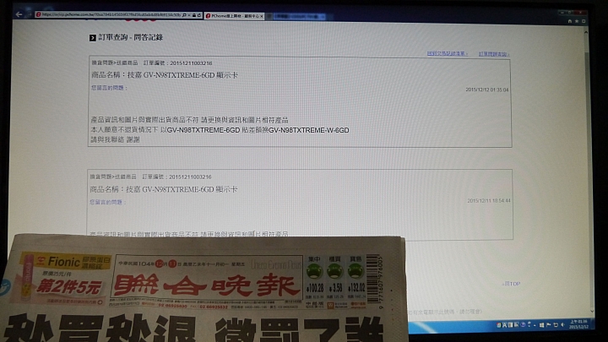This screenshot has height=342, width=608.
Task: Click the search magnifier in address bar
Action: pyautogui.click(x=184, y=14)
